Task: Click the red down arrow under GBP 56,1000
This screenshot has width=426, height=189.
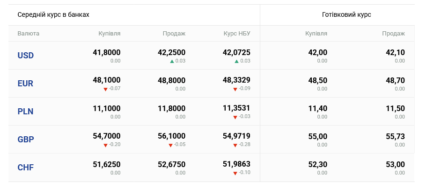Action: [x=170, y=145]
